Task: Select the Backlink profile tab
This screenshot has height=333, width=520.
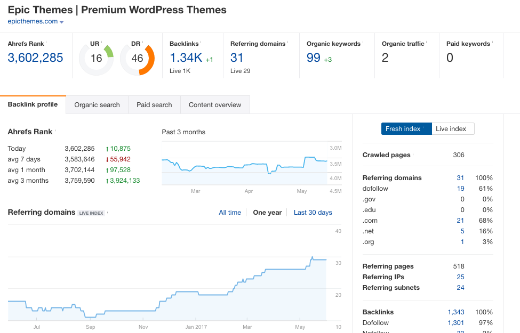Action: click(33, 104)
